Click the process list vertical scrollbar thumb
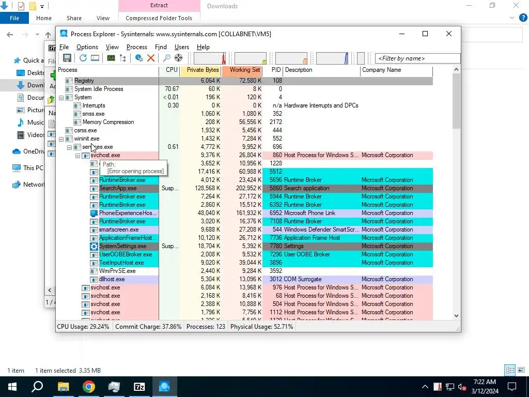529x397 pixels. tap(456, 101)
